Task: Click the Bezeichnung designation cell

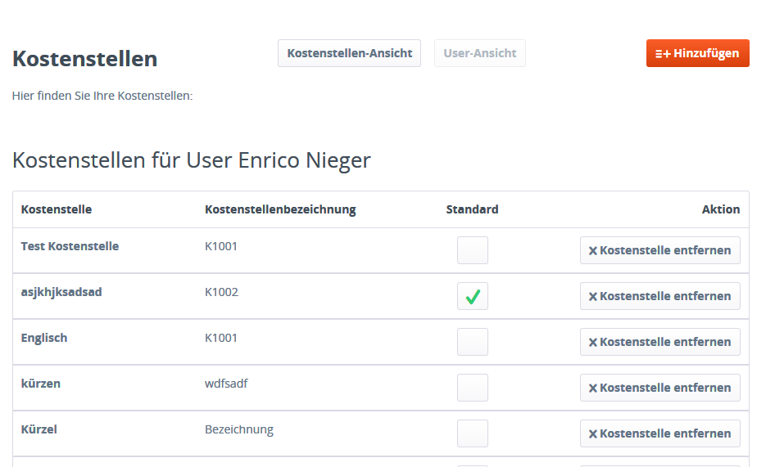Action: [x=239, y=429]
